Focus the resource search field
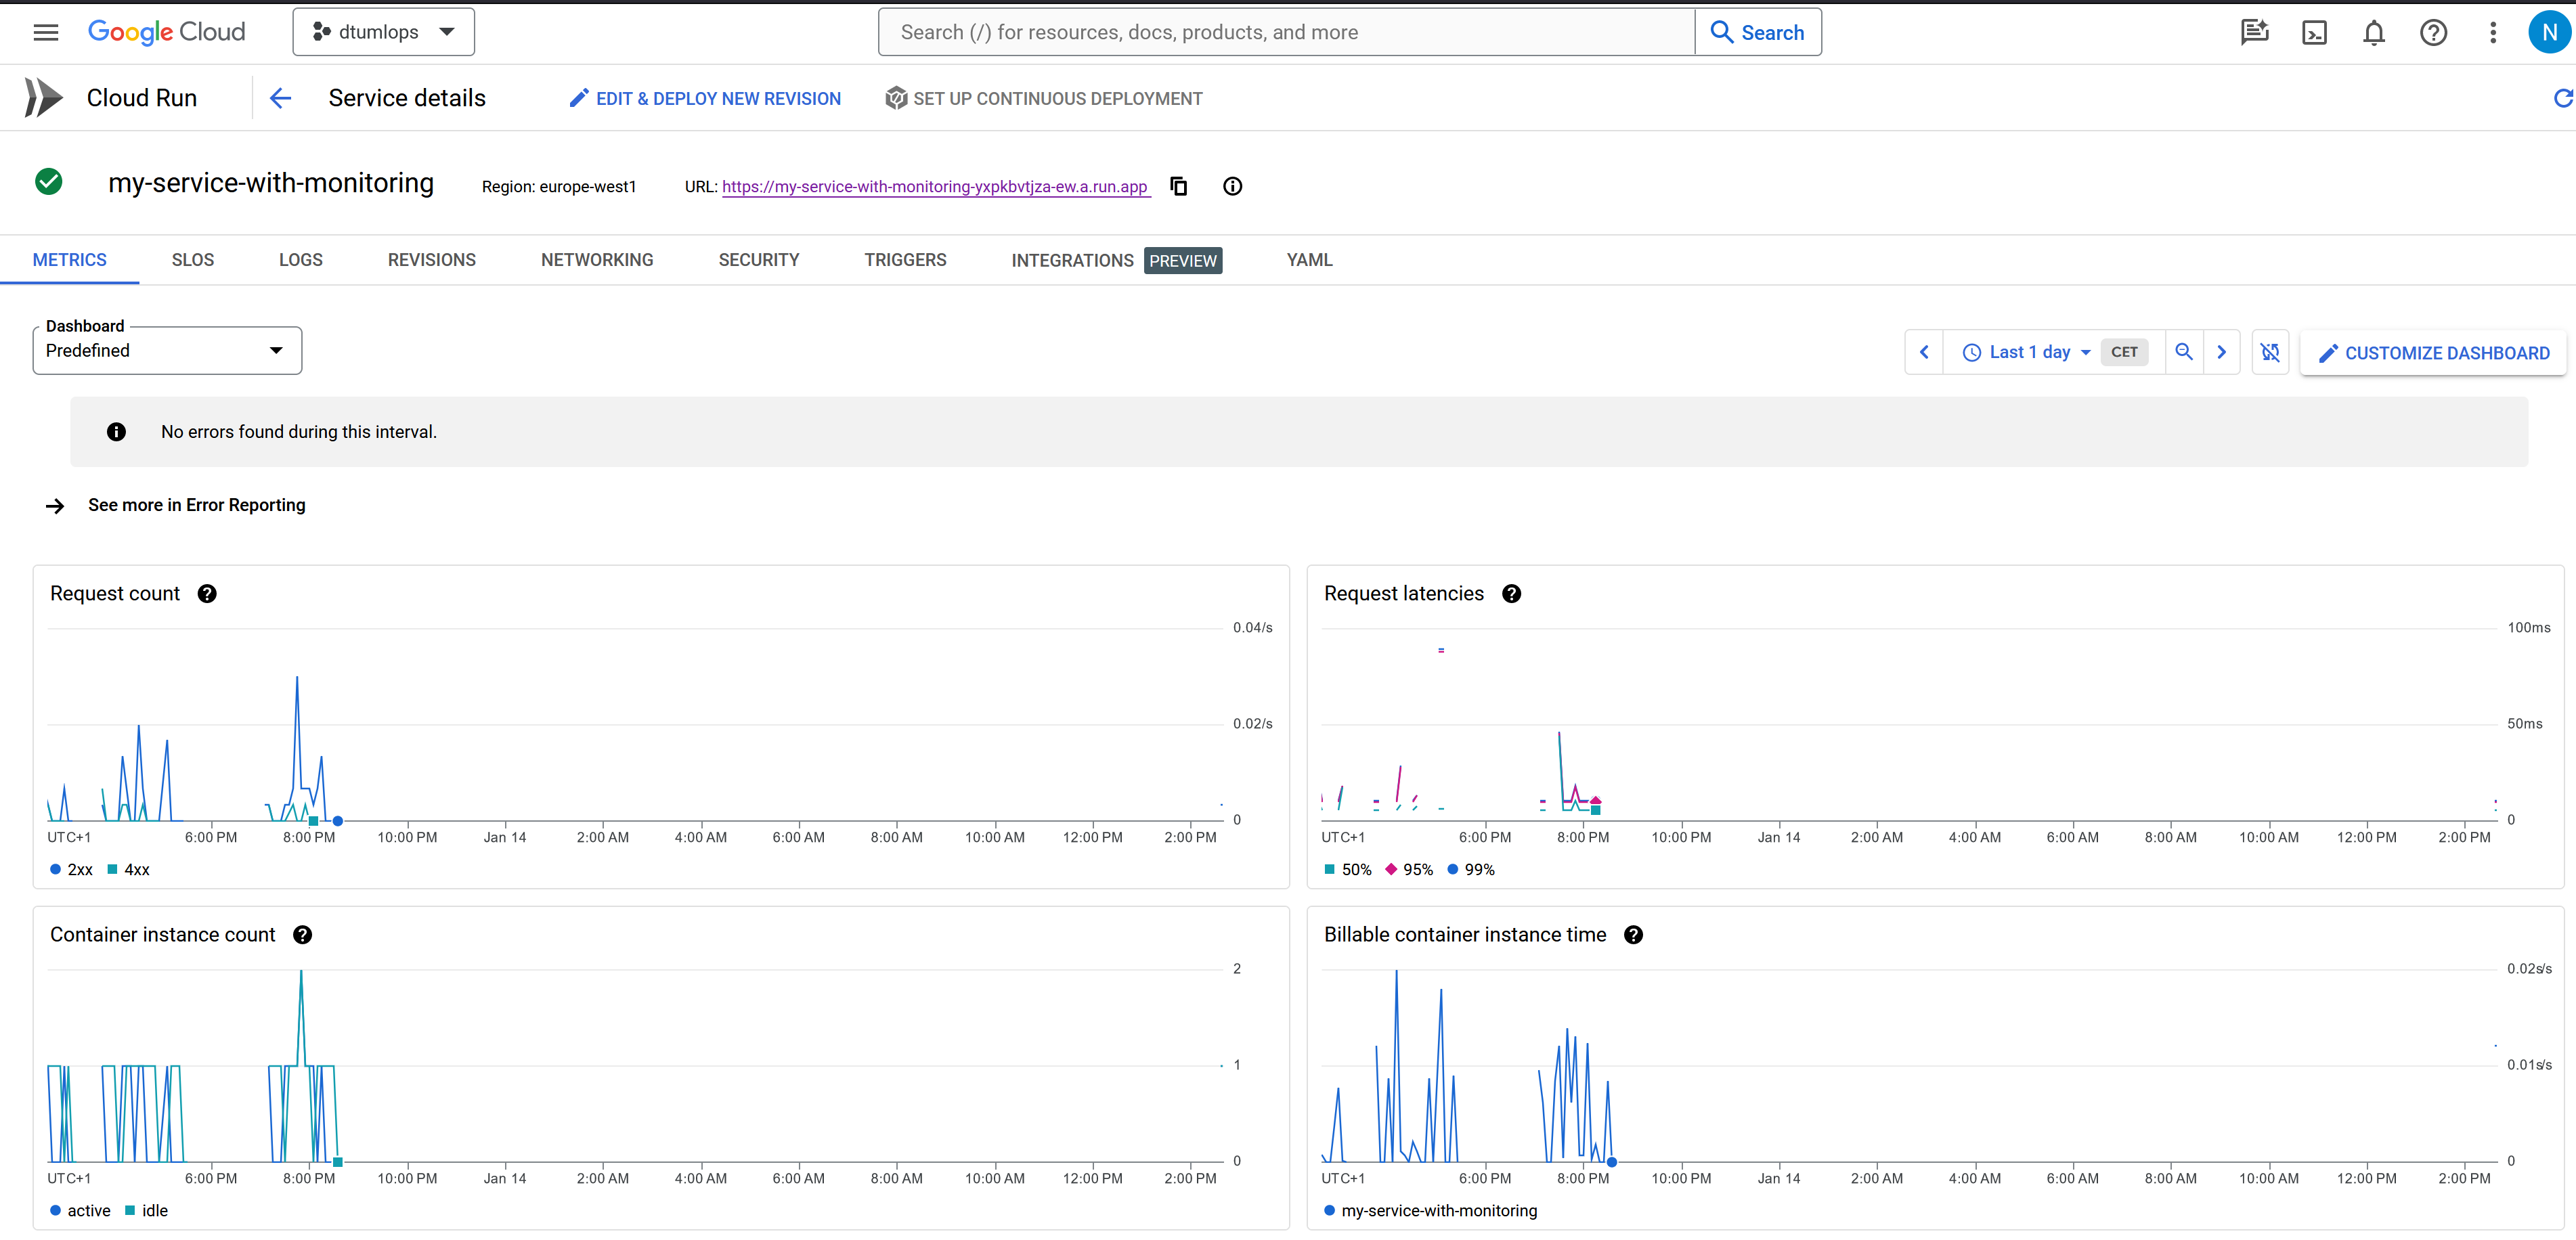2576x1240 pixels. point(1285,32)
